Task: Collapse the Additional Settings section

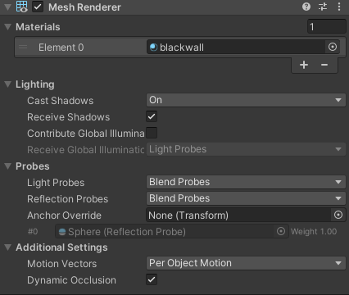Action: (8, 247)
